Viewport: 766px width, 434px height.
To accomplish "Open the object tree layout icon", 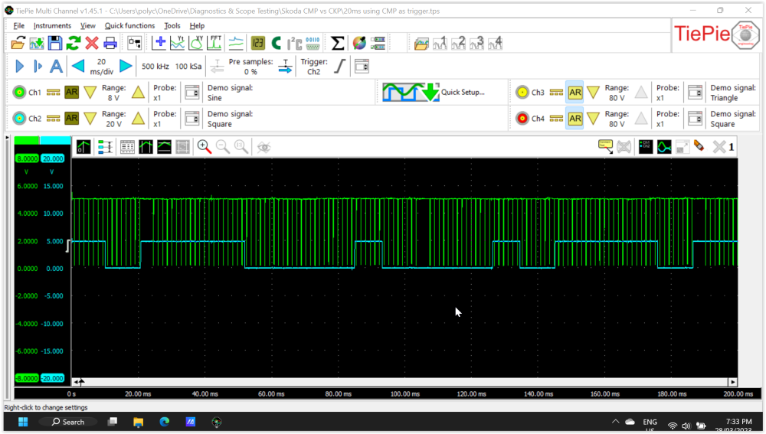I will point(134,43).
